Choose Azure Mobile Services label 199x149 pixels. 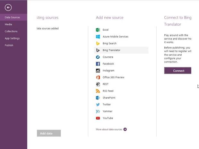pos(116,37)
